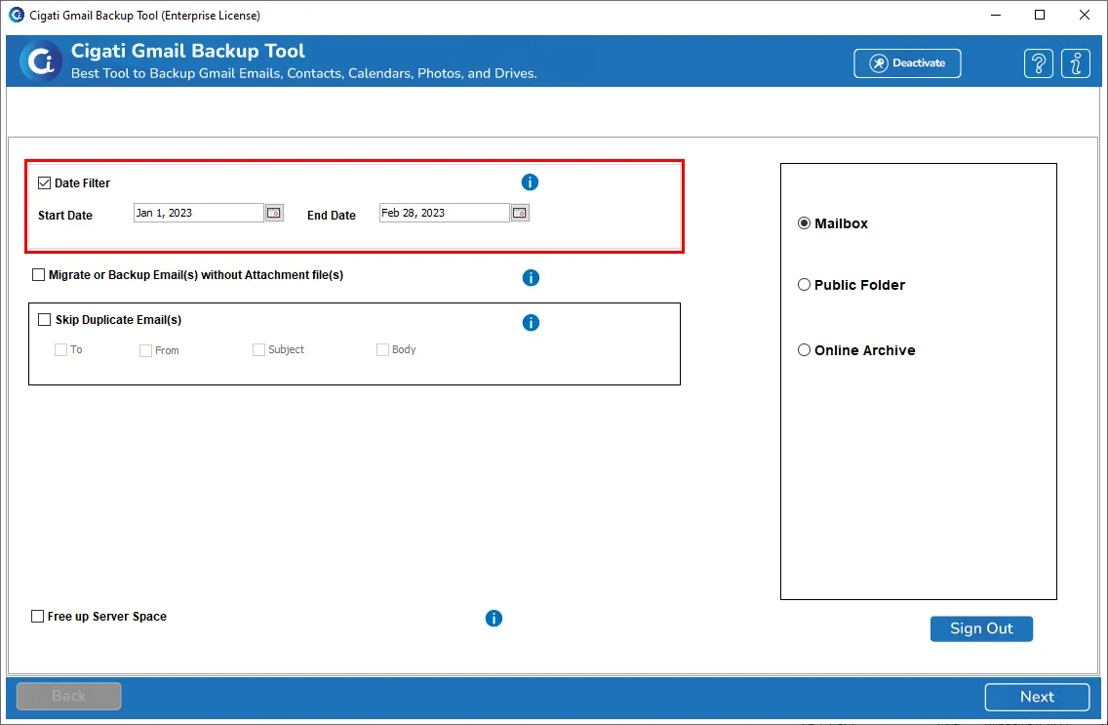Maximize the application window
The height and width of the screenshot is (725, 1108).
click(x=1040, y=15)
